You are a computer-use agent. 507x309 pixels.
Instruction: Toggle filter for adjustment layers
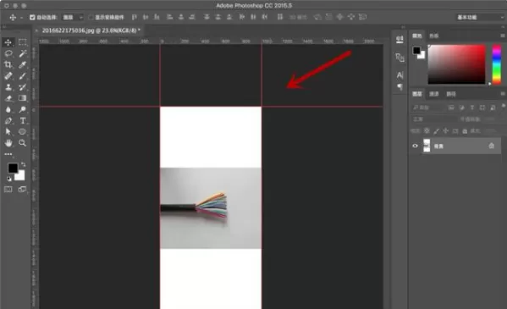click(462, 108)
